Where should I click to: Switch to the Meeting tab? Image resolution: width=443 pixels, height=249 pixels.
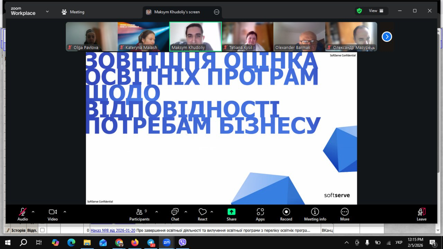73,12
